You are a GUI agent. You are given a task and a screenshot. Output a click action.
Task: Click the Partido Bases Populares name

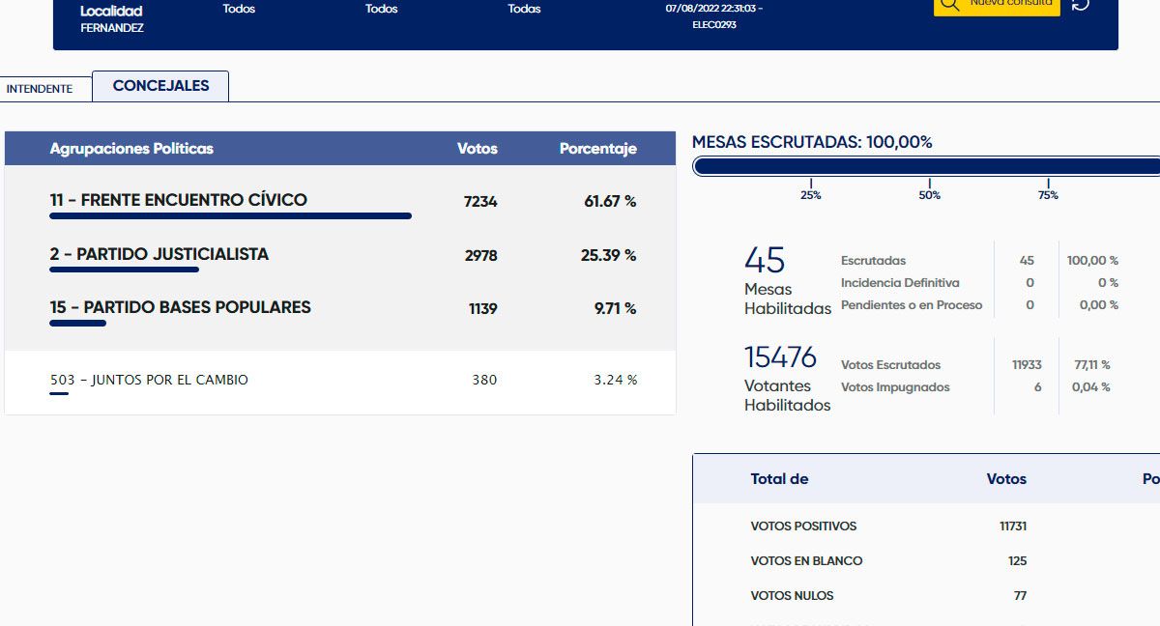point(181,308)
